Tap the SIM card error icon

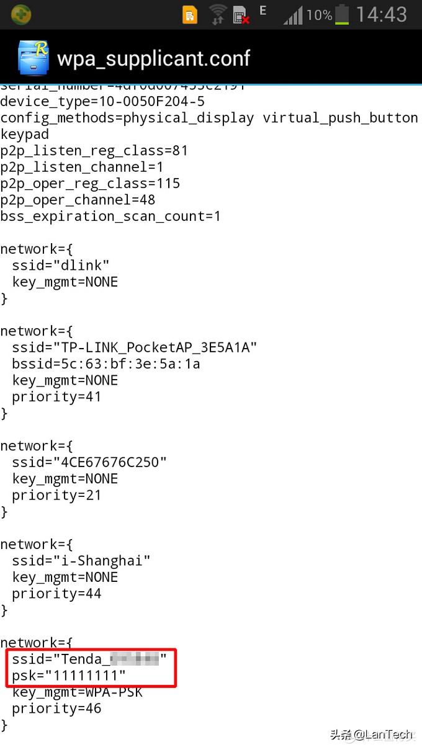(241, 15)
